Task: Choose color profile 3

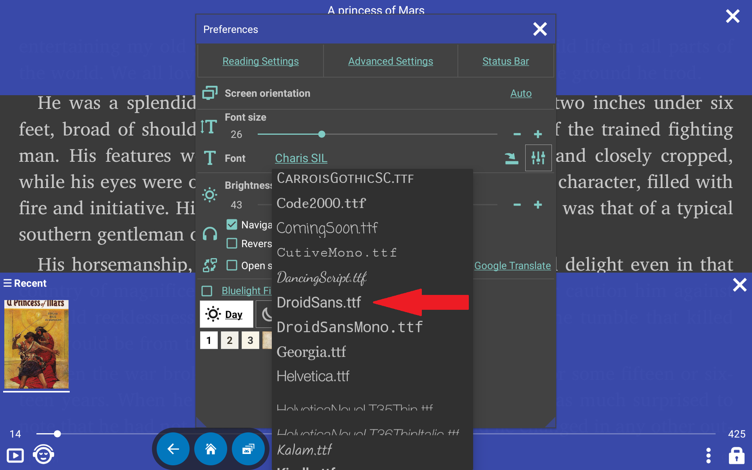Action: point(250,340)
